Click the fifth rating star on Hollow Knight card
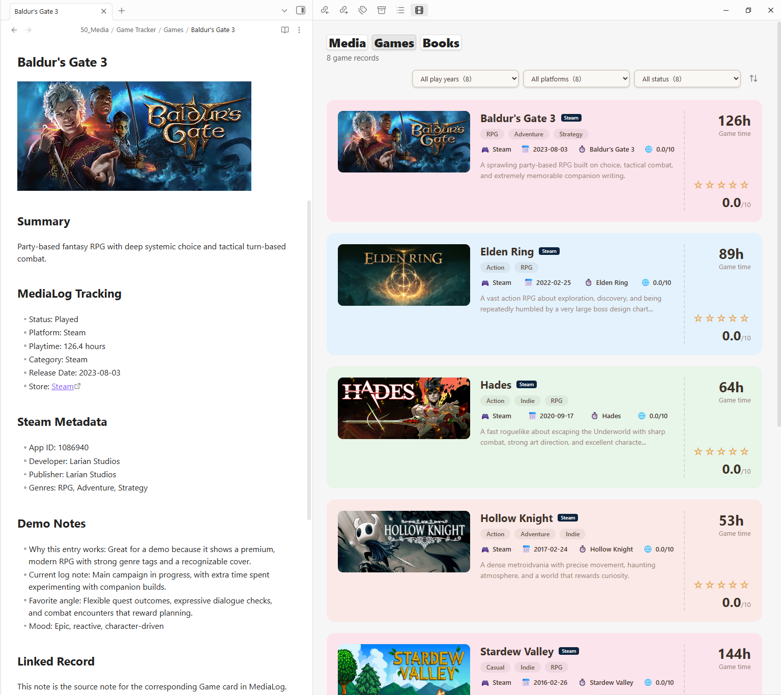The height and width of the screenshot is (695, 781). [744, 585]
